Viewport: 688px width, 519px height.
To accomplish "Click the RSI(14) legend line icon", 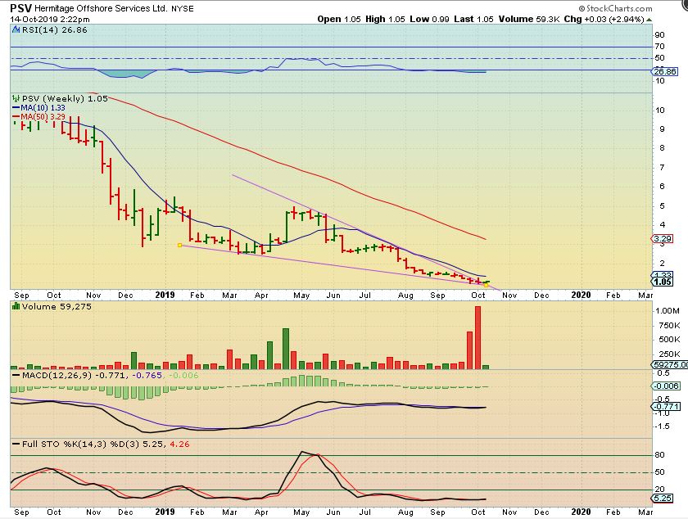I will [x=16, y=29].
